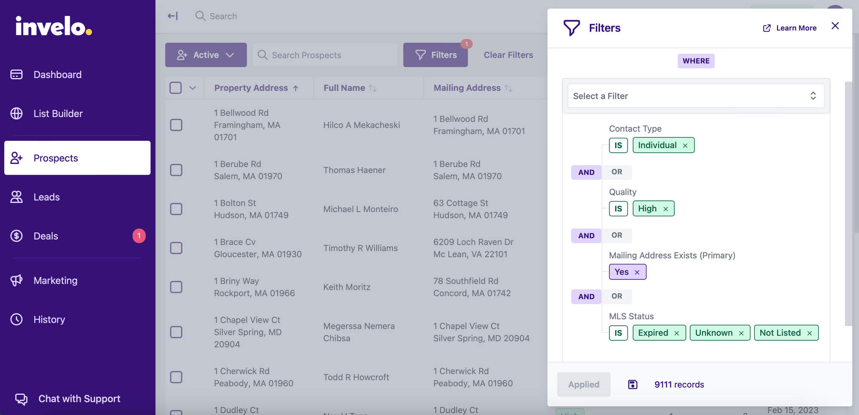Select AND after Quality filter
Image resolution: width=859 pixels, height=415 pixels.
pyautogui.click(x=586, y=236)
